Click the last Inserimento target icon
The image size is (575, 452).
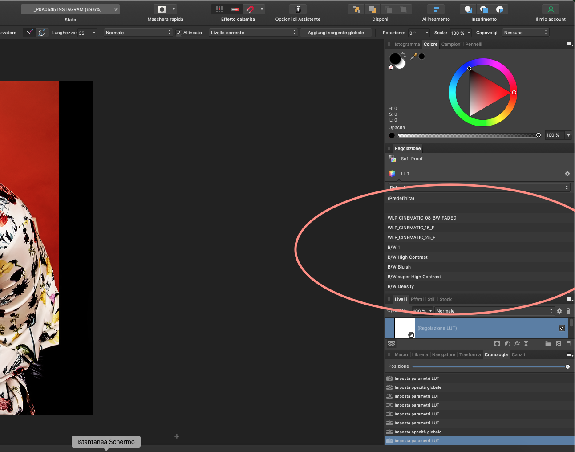point(500,9)
